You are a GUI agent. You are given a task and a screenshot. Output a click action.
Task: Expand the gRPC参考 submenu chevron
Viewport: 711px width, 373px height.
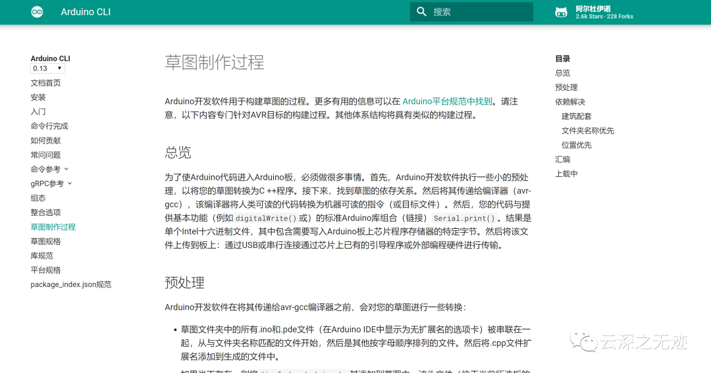click(70, 184)
